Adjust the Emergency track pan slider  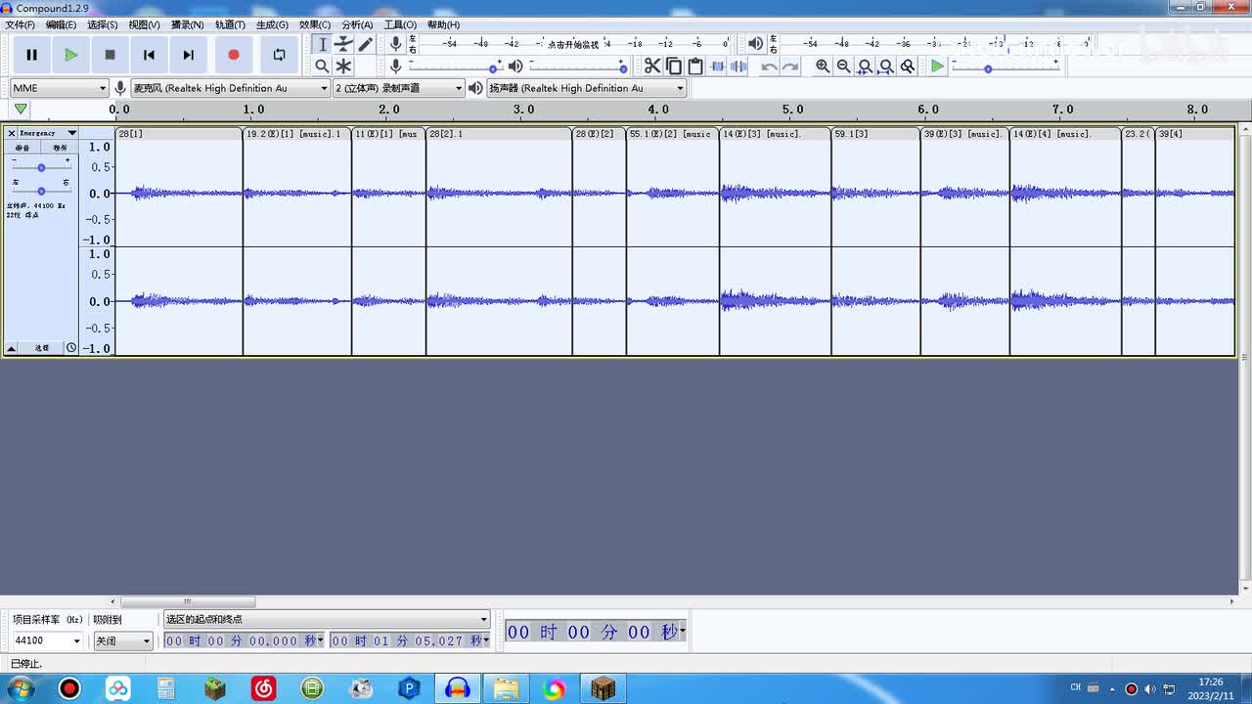tap(41, 191)
